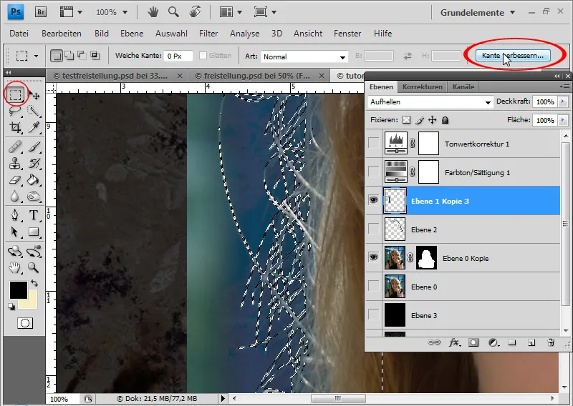Hide the Ebene 1 Kopie 3 layer

pyautogui.click(x=373, y=200)
